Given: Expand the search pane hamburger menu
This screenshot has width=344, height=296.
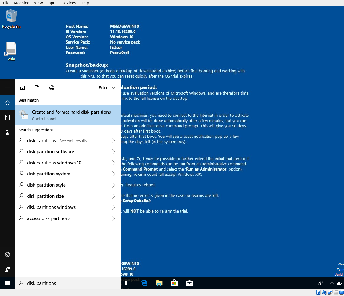Looking at the screenshot, I should tap(7, 88).
